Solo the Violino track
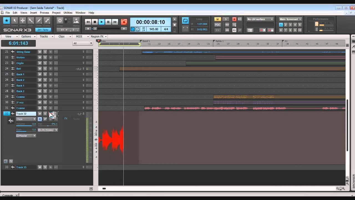The image size is (355, 200). tap(45, 57)
